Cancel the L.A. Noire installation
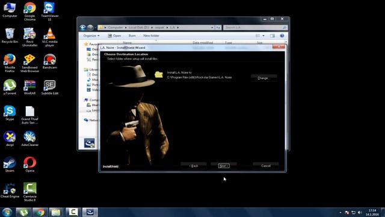The width and height of the screenshot is (385, 217). coord(266,166)
